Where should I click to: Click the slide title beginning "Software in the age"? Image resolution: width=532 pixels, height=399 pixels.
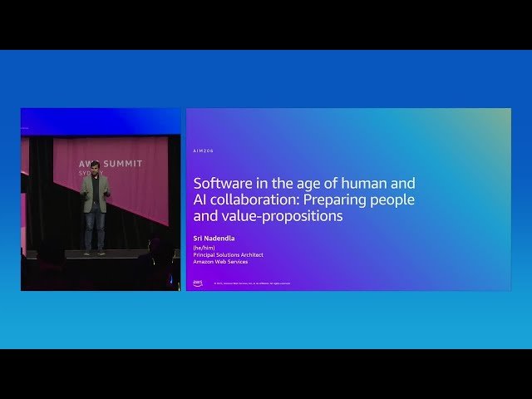click(304, 199)
